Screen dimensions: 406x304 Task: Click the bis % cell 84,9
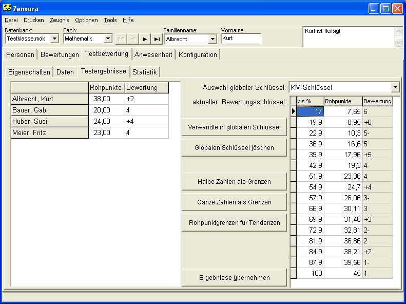pos(310,252)
